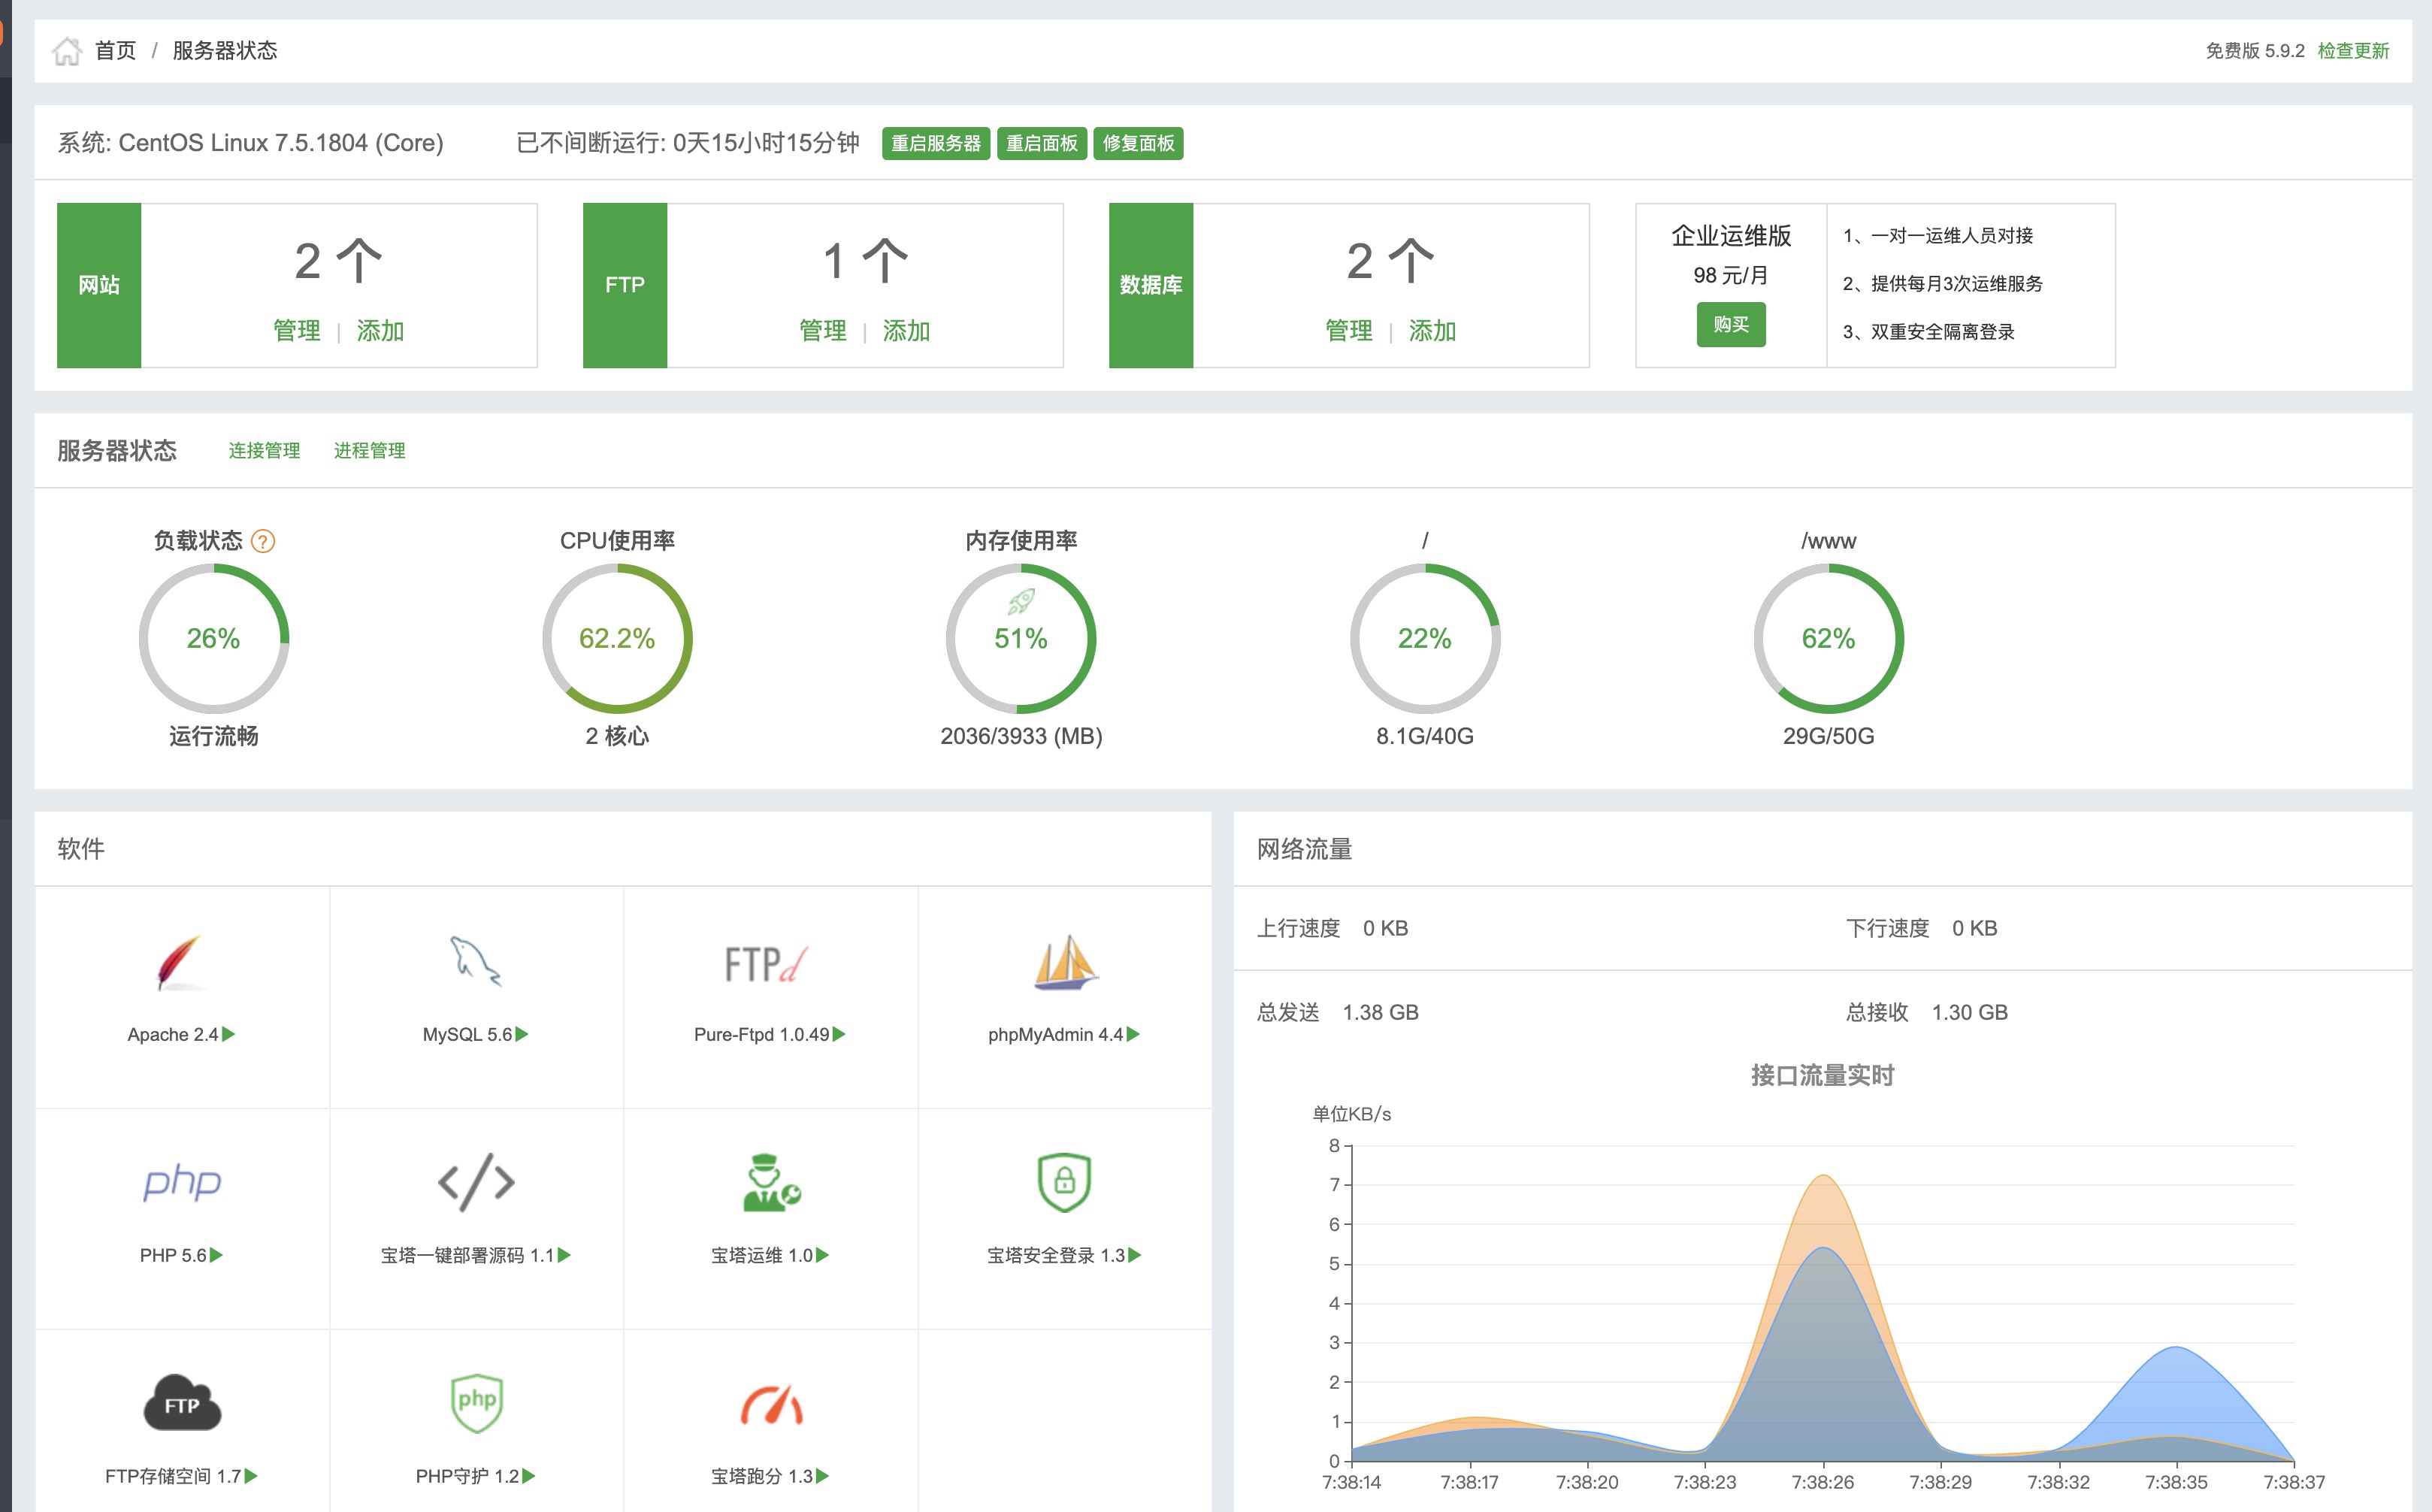Open 管理 under the FTP card
Screen dimensions: 2432x1512
823,331
